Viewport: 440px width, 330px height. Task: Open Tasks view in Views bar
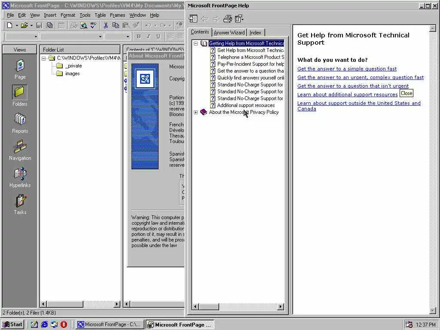coord(20,205)
